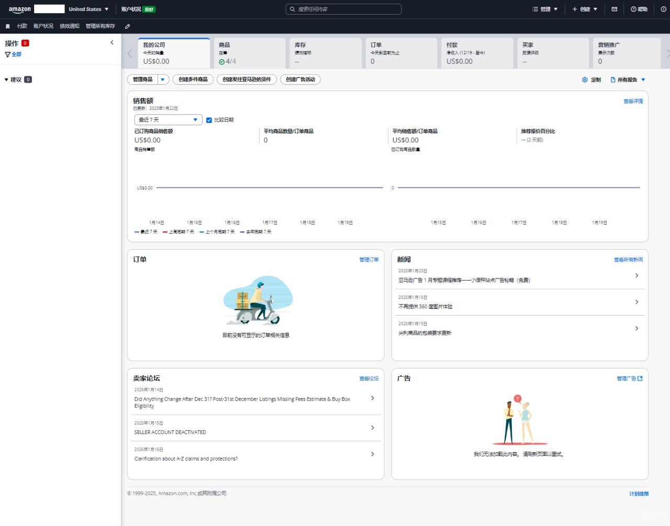670x526 pixels.
Task: Click the gear icon next to 定制
Action: [x=585, y=80]
